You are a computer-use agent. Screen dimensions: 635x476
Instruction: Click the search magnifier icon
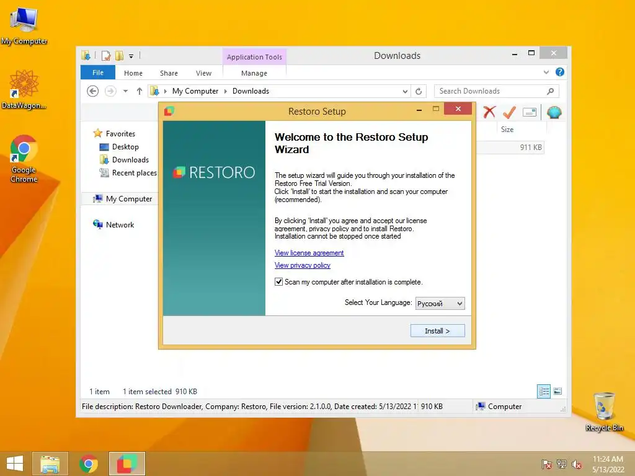551,91
